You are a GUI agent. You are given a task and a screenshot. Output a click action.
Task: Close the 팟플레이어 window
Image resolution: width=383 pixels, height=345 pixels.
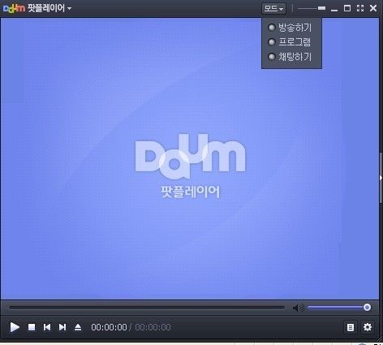coord(373,8)
